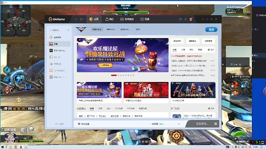Select the underlined 直播 community tab
The height and width of the screenshot is (149, 266).
92,108
